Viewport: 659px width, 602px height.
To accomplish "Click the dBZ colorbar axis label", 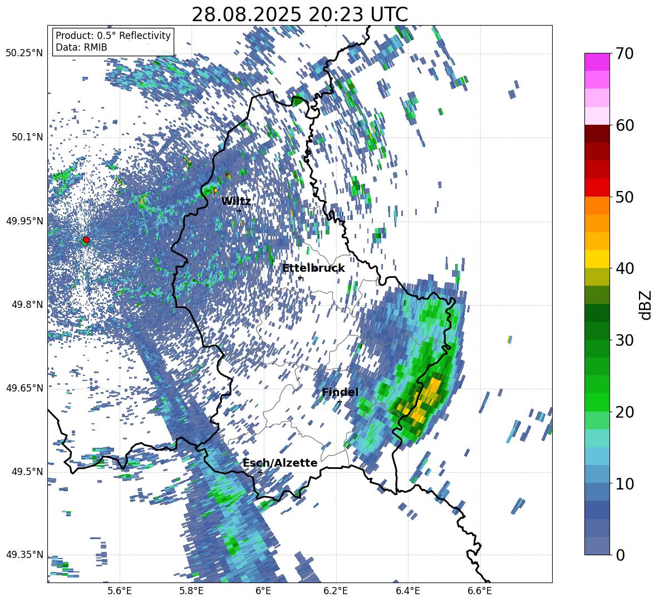I will tap(646, 305).
